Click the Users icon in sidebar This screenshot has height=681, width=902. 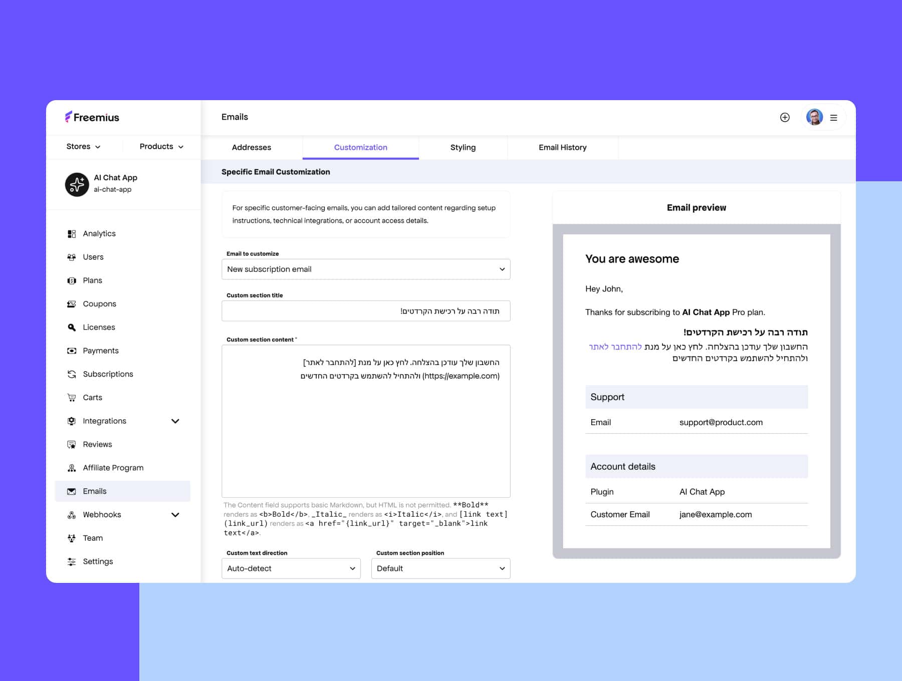click(x=72, y=257)
